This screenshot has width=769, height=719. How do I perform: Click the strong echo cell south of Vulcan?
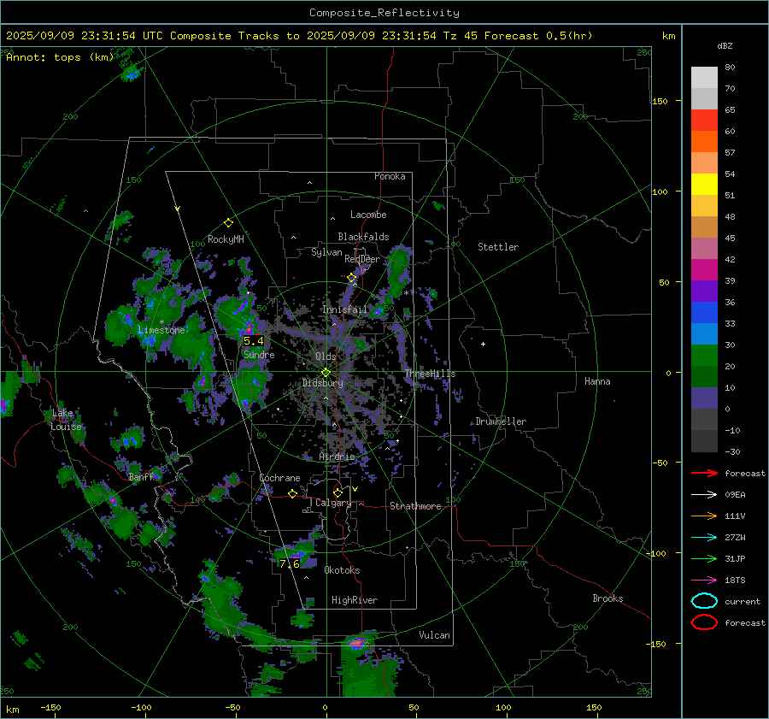tap(357, 642)
